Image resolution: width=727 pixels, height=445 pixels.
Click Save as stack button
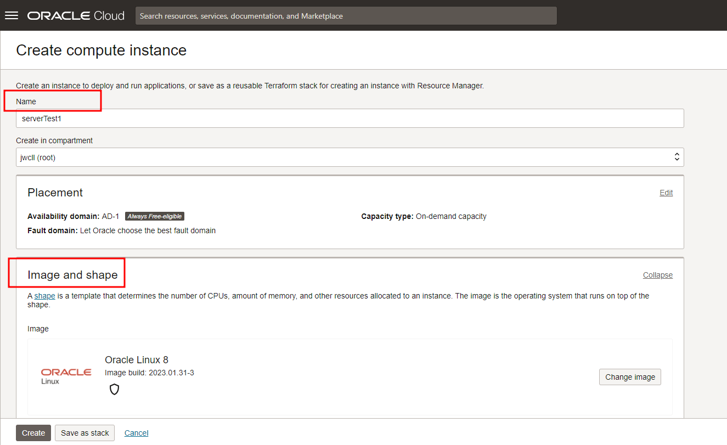pyautogui.click(x=85, y=433)
